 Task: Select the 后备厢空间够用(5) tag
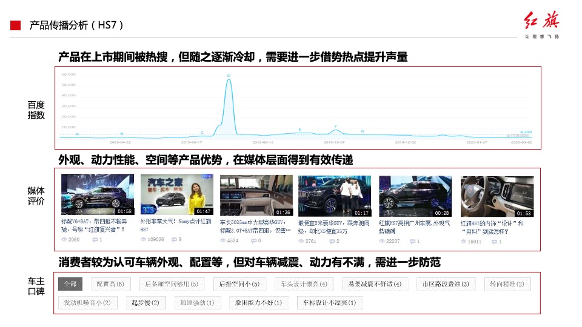(x=172, y=284)
